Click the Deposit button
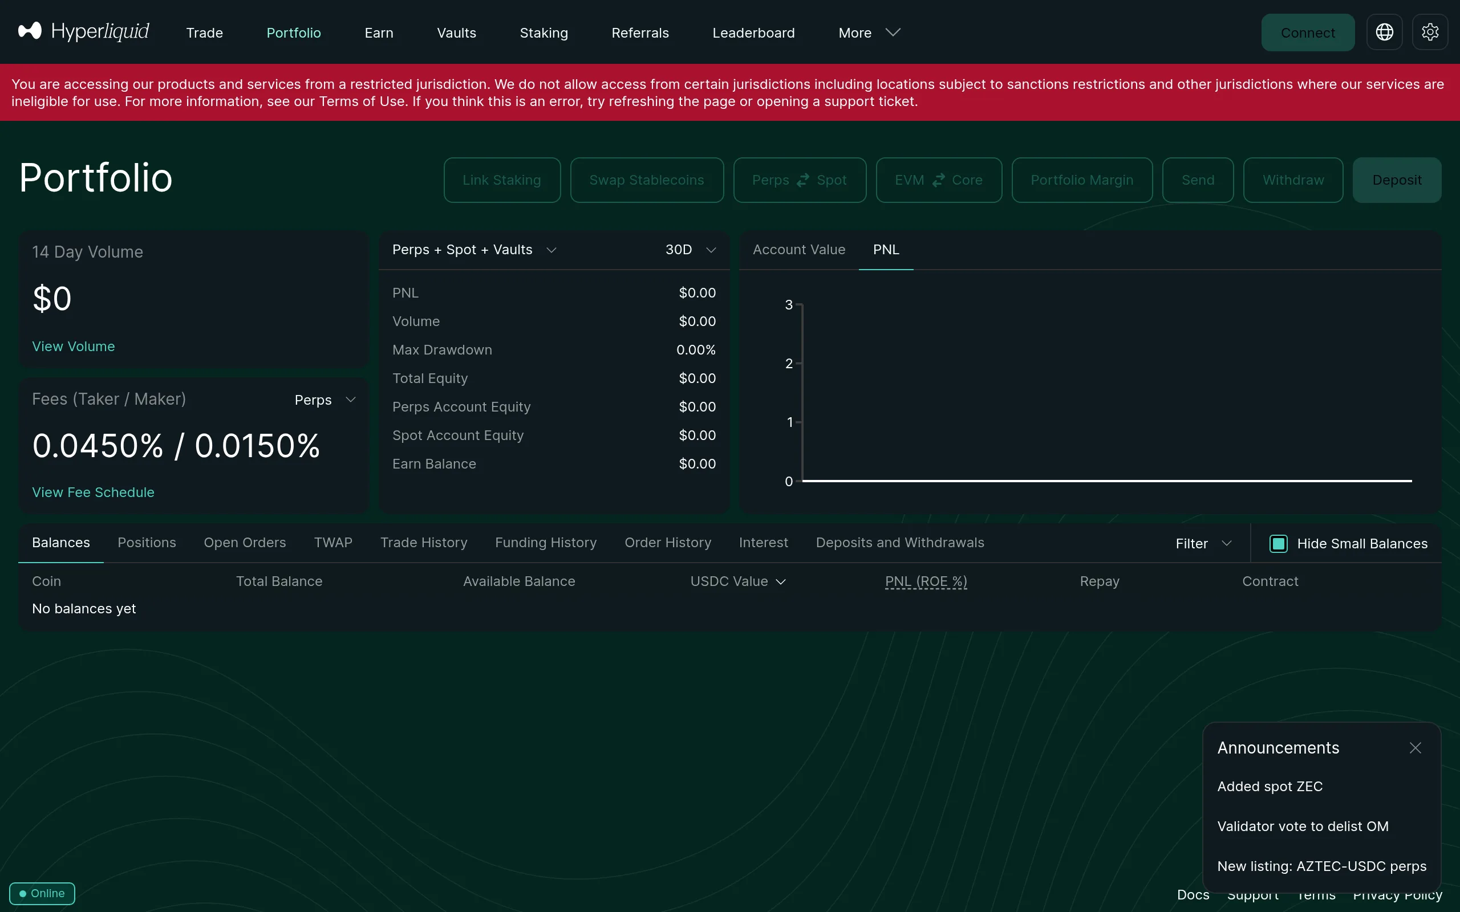The image size is (1460, 912). (x=1397, y=179)
